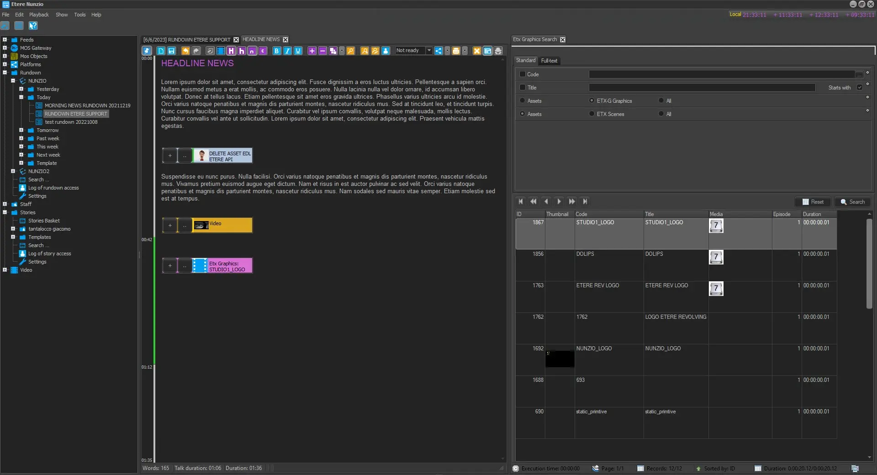
Task: Click the Undo arrow icon
Action: [x=185, y=51]
